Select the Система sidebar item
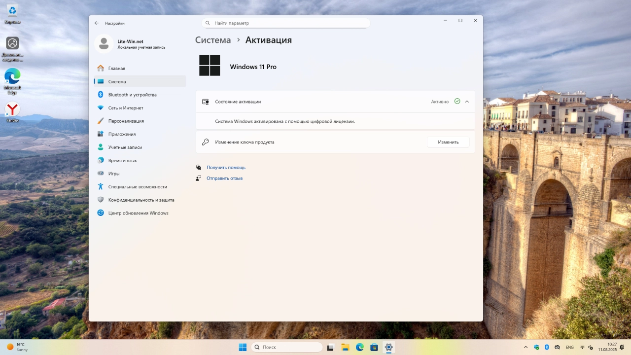 tap(140, 81)
